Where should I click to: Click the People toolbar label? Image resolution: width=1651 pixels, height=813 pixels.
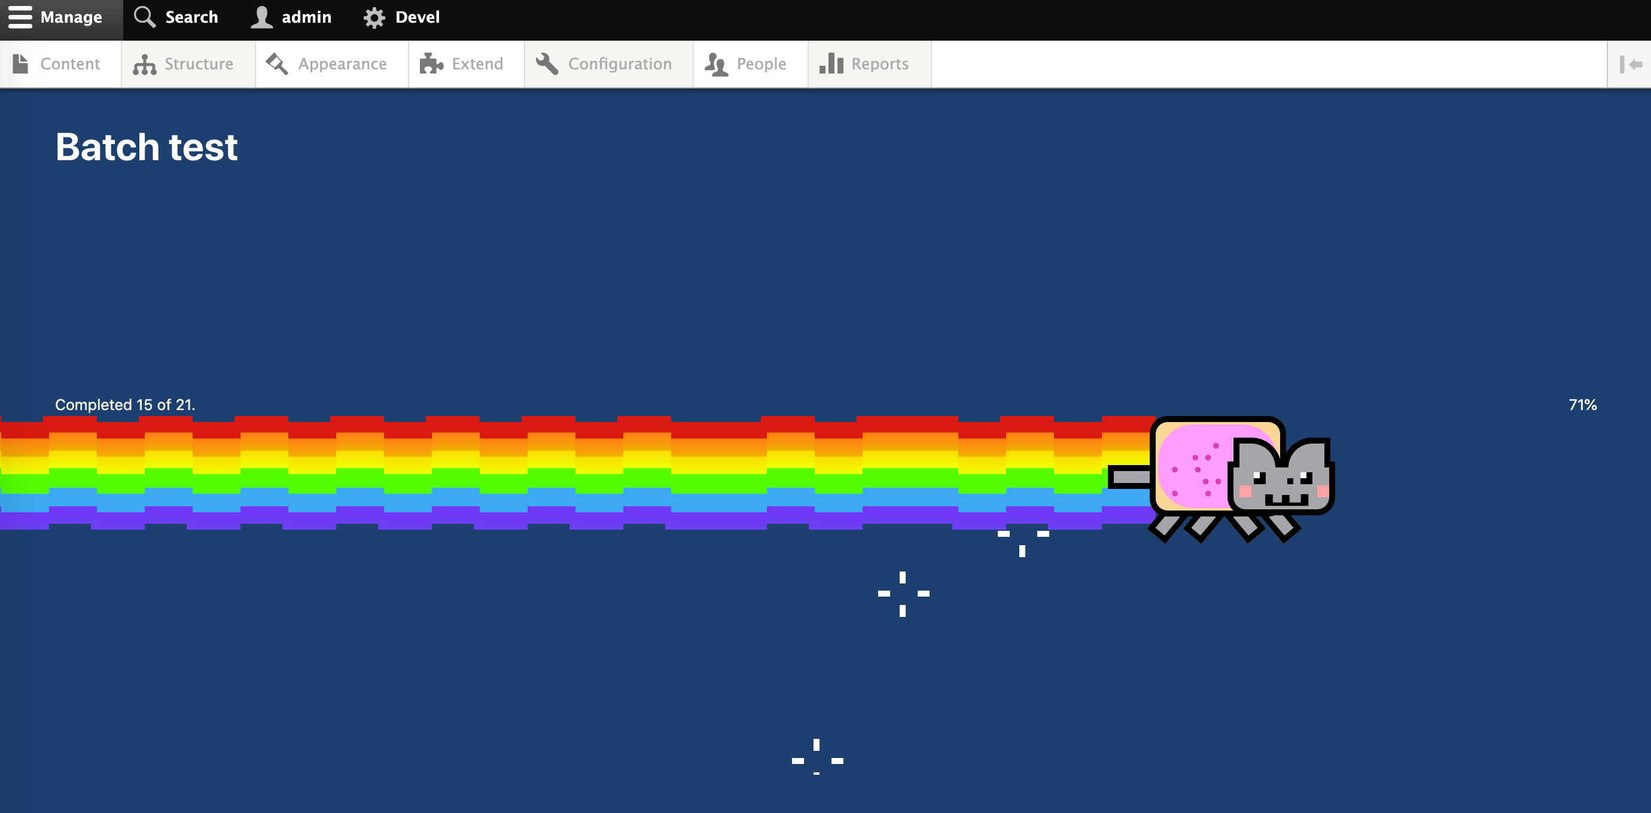pyautogui.click(x=761, y=63)
